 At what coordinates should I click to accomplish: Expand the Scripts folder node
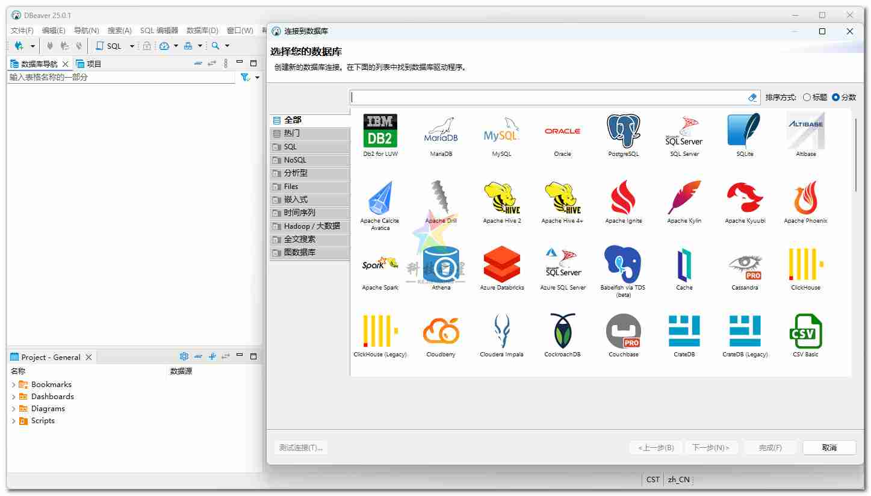click(14, 421)
